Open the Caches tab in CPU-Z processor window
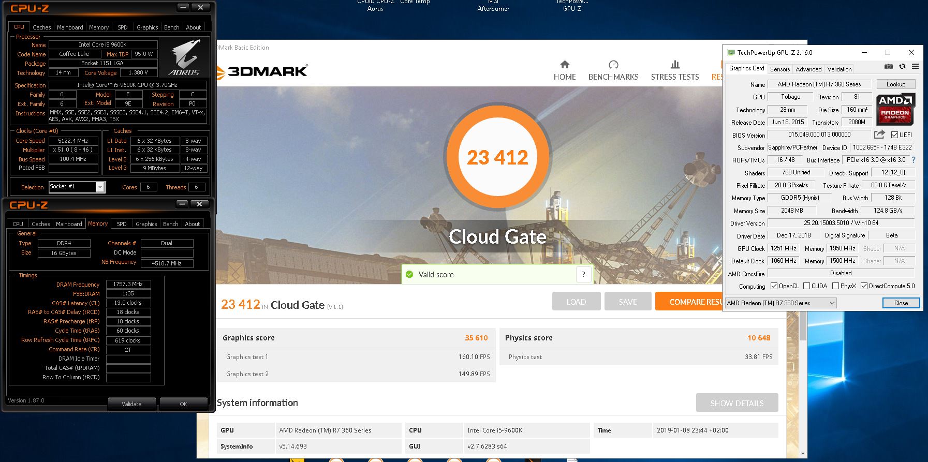Image resolution: width=928 pixels, height=462 pixels. (42, 27)
